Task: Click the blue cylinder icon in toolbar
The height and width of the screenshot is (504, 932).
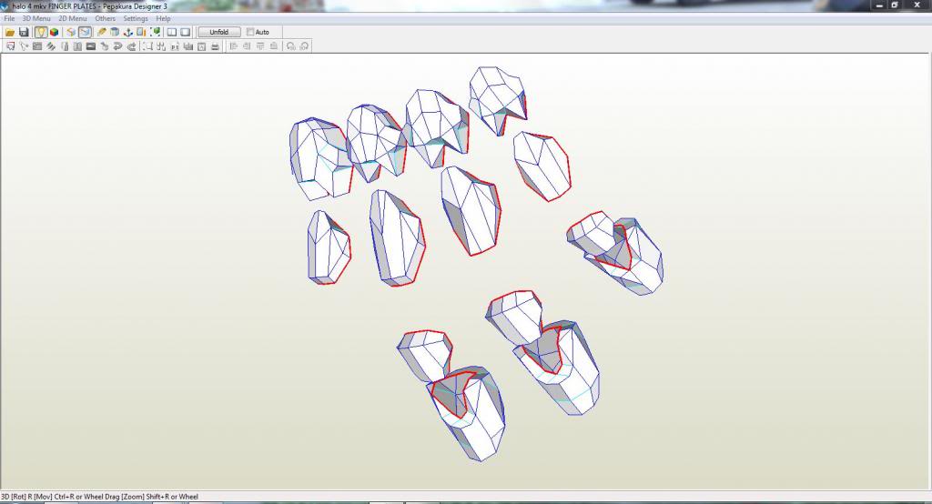Action: 115,32
